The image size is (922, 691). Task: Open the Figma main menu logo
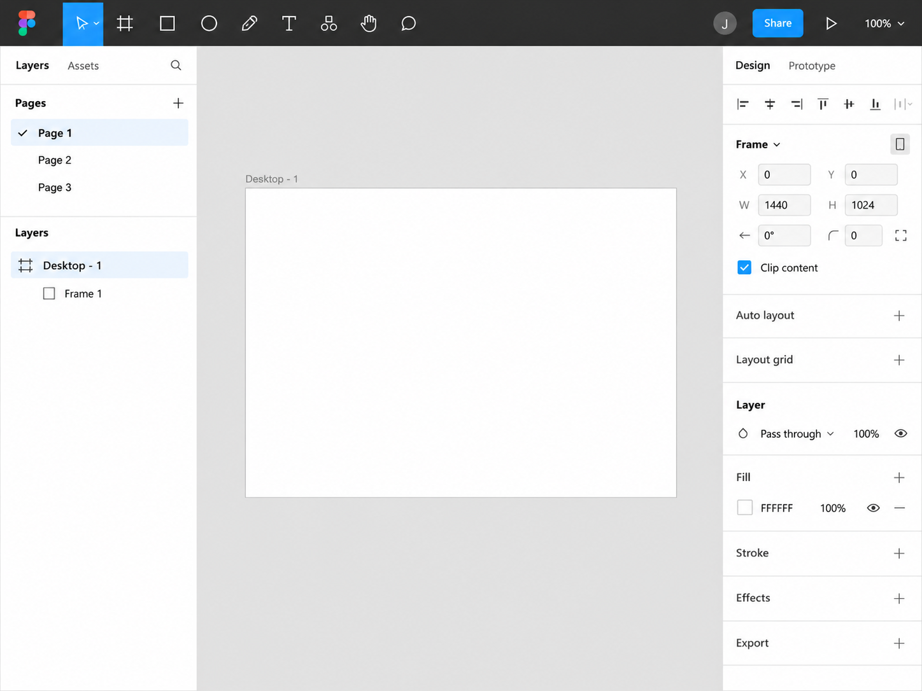point(27,23)
